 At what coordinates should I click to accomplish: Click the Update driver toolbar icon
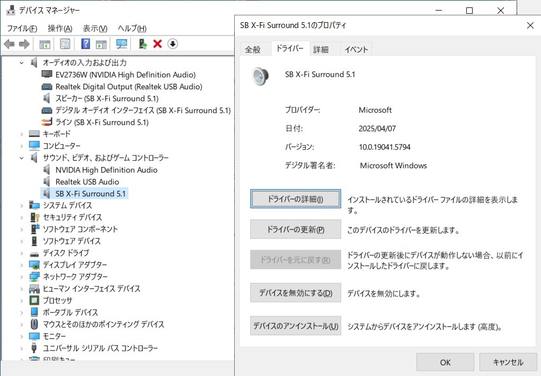(143, 44)
